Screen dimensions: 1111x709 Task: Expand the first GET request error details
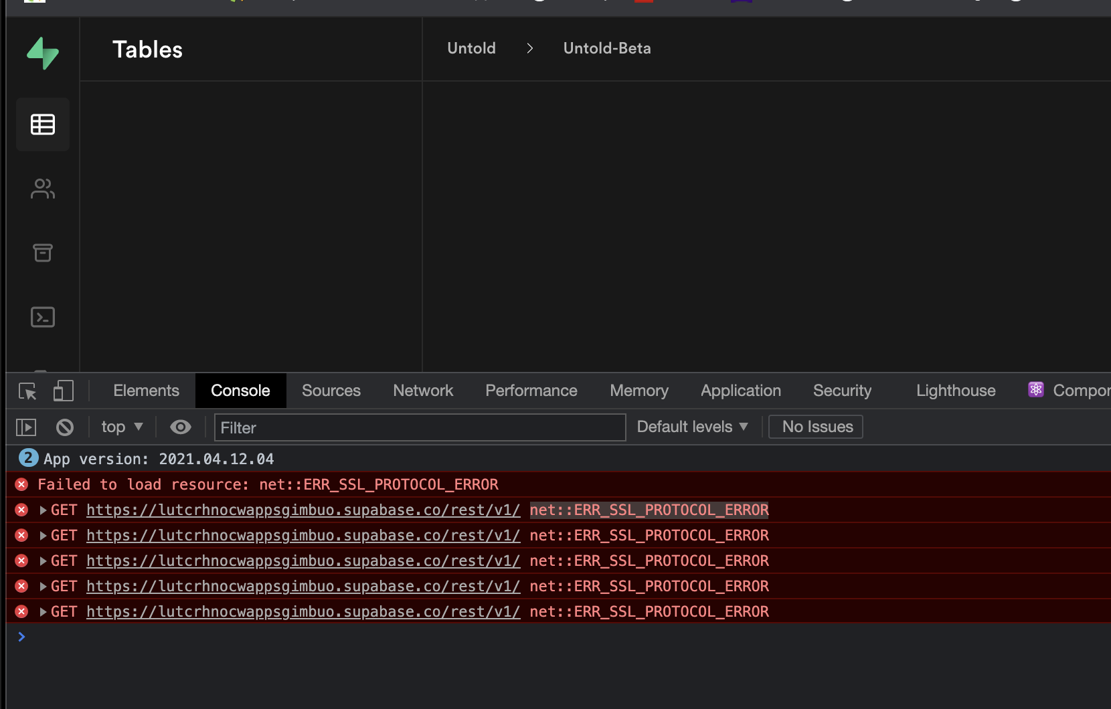(42, 510)
